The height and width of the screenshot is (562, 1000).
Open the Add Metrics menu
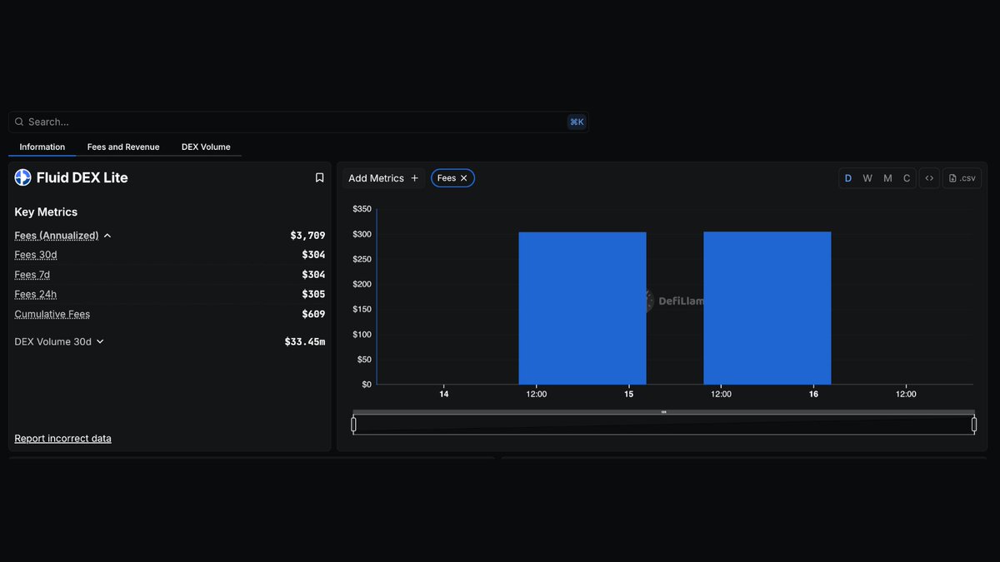(383, 178)
